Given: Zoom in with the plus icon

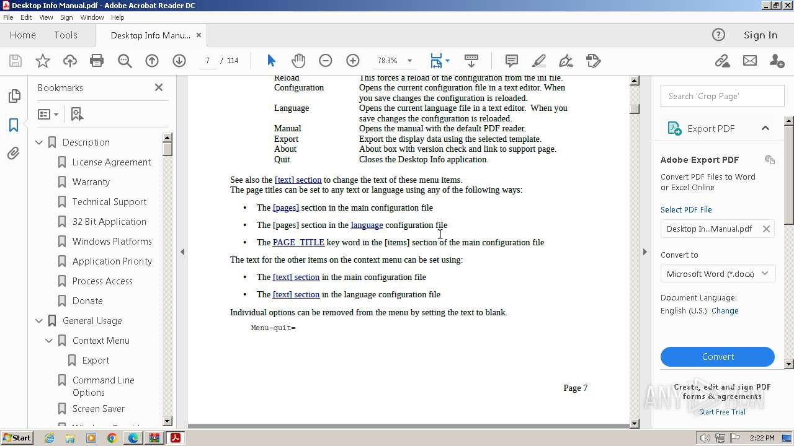Looking at the screenshot, I should coord(353,61).
